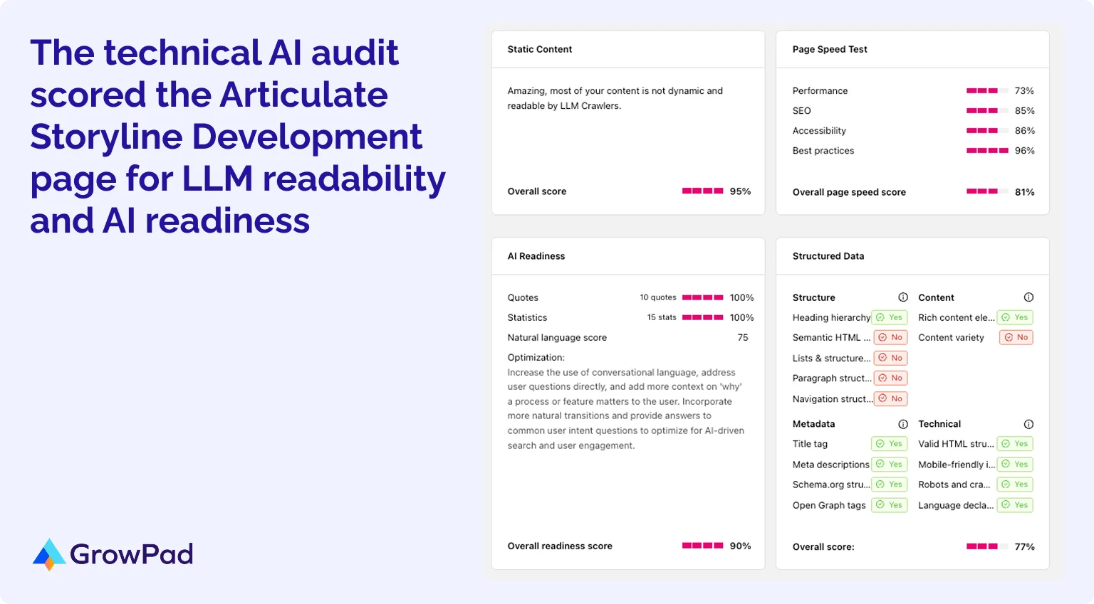Image resolution: width=1094 pixels, height=604 pixels.
Task: Click the info icon next to Content
Action: pos(1028,297)
